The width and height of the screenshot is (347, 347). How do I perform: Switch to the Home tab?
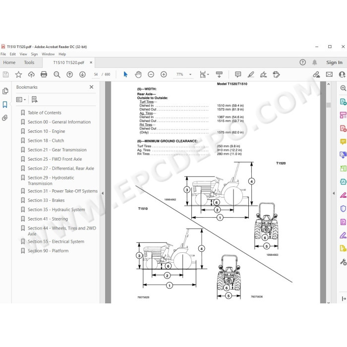click(x=9, y=62)
